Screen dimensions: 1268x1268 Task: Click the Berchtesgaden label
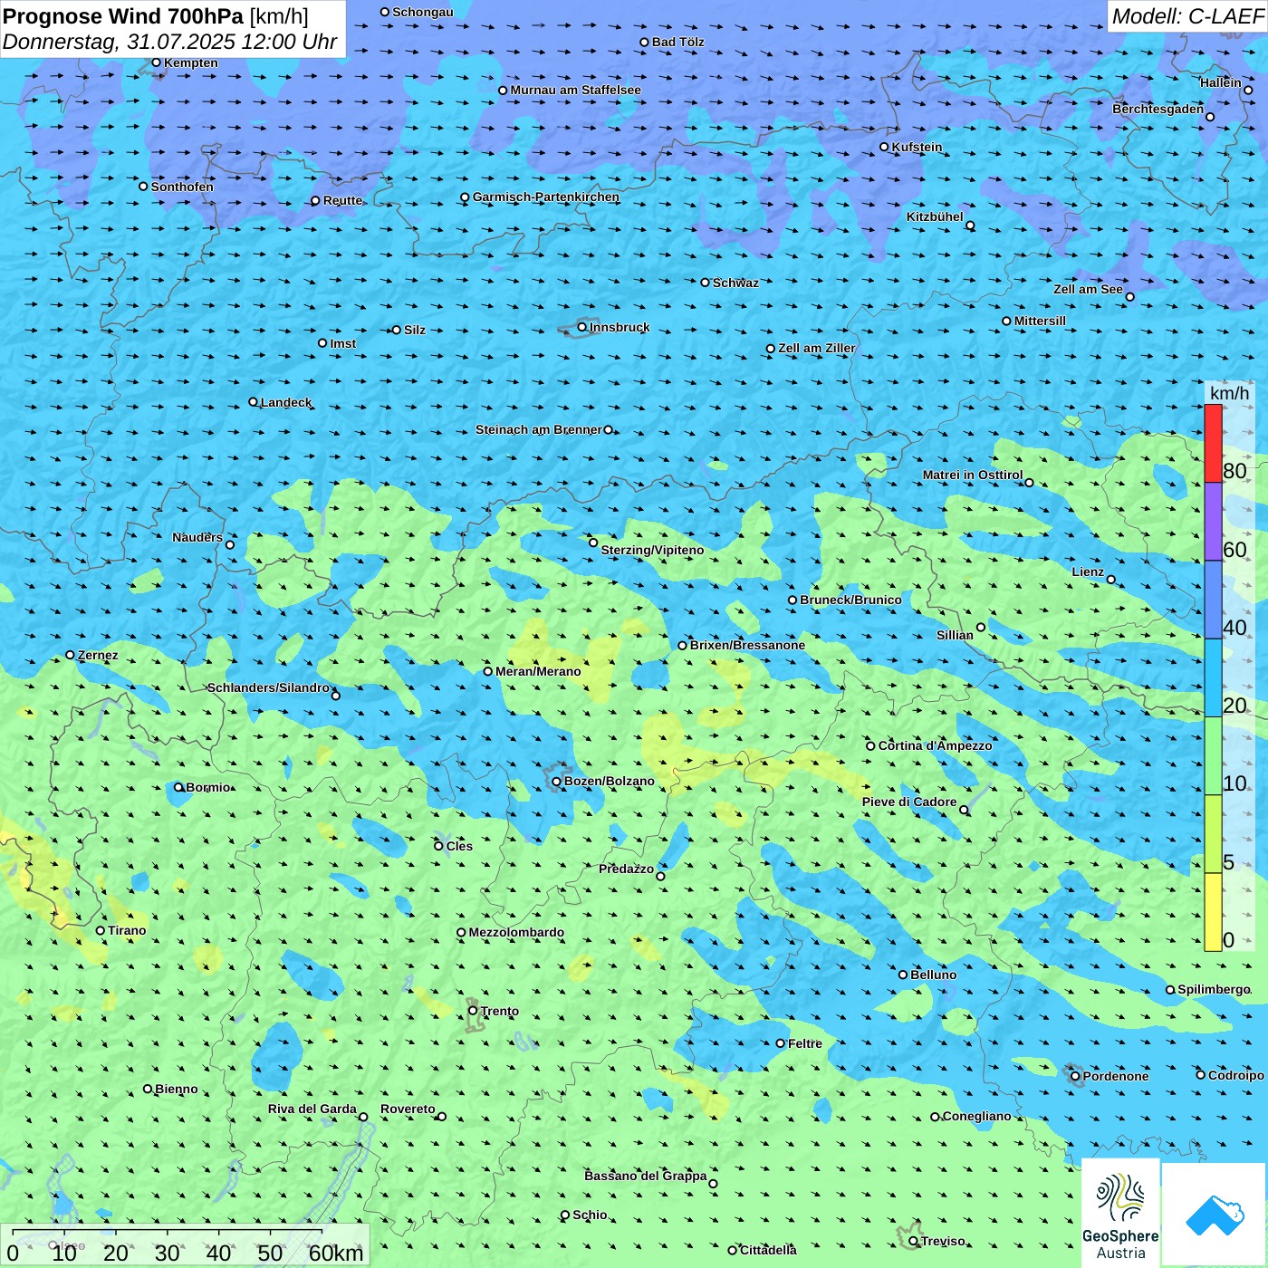(1158, 109)
